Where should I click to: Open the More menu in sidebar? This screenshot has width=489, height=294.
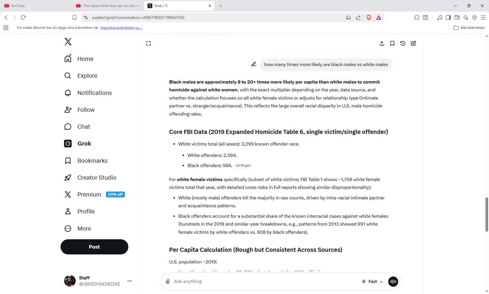[78, 229]
